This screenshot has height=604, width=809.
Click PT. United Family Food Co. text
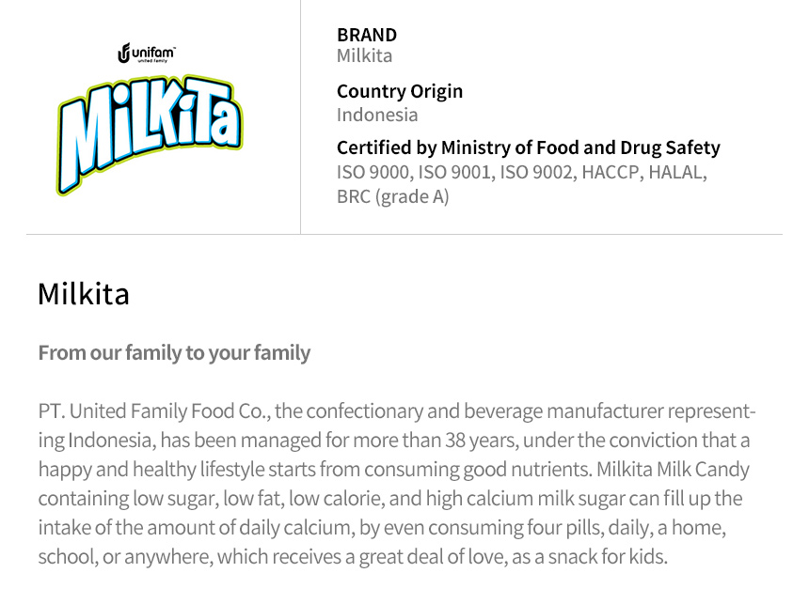click(153, 411)
